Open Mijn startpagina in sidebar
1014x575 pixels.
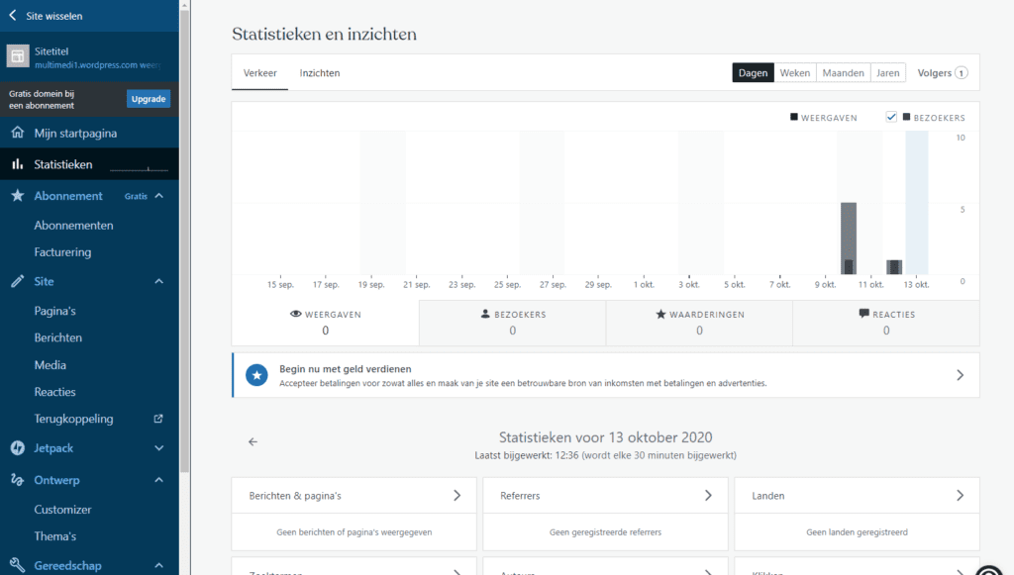tap(89, 133)
